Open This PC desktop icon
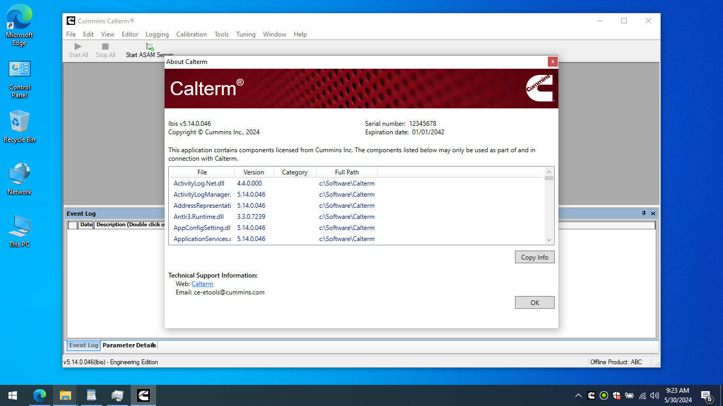The image size is (723, 406). coord(20,231)
